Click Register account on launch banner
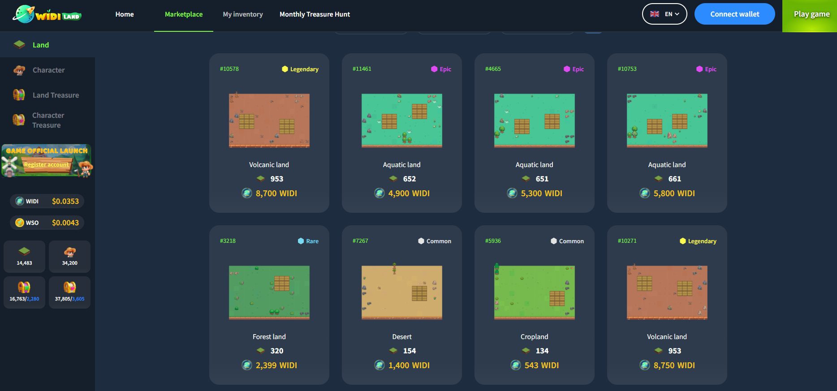The width and height of the screenshot is (837, 391). (47, 164)
